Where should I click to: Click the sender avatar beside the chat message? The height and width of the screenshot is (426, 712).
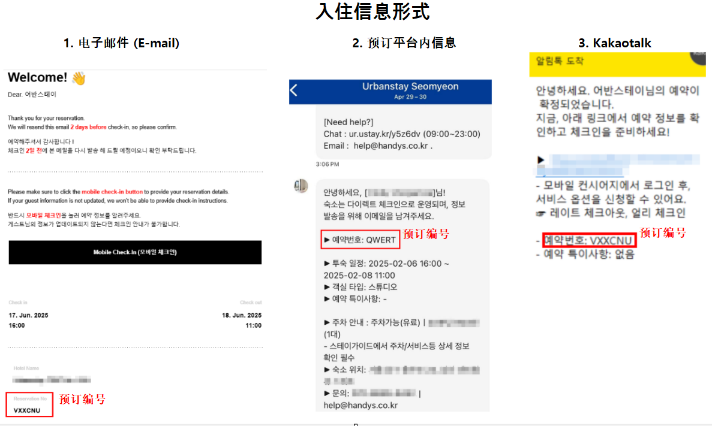pyautogui.click(x=301, y=186)
